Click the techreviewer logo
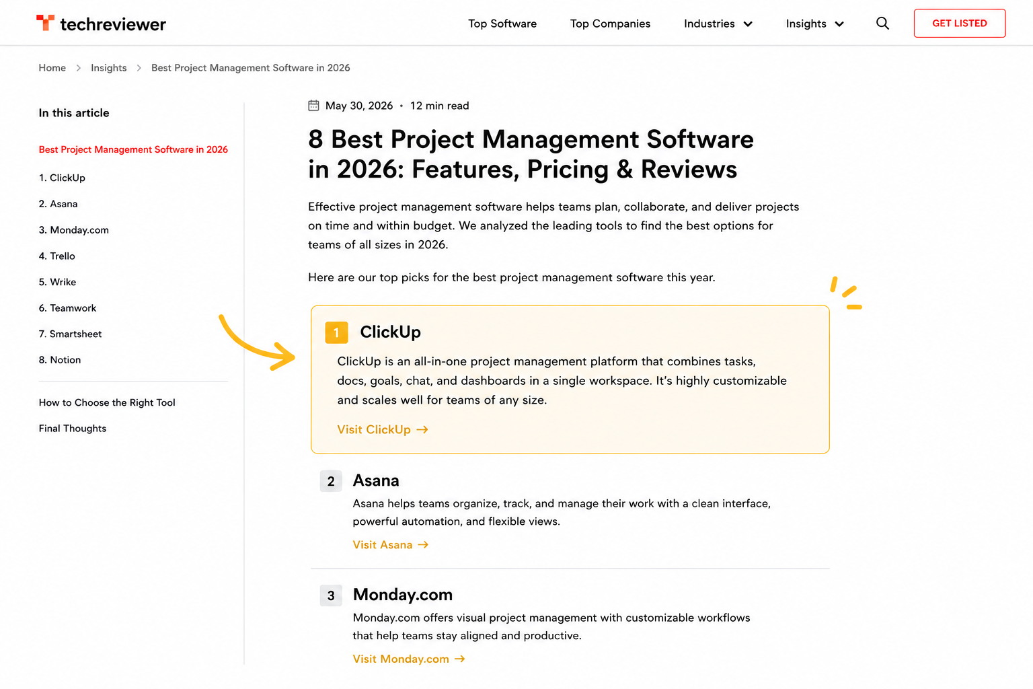 point(101,24)
